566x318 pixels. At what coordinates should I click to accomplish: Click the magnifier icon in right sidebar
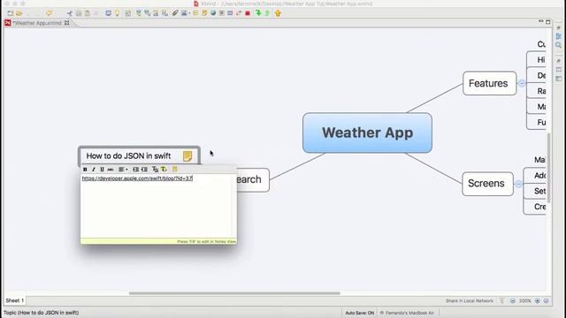558,45
